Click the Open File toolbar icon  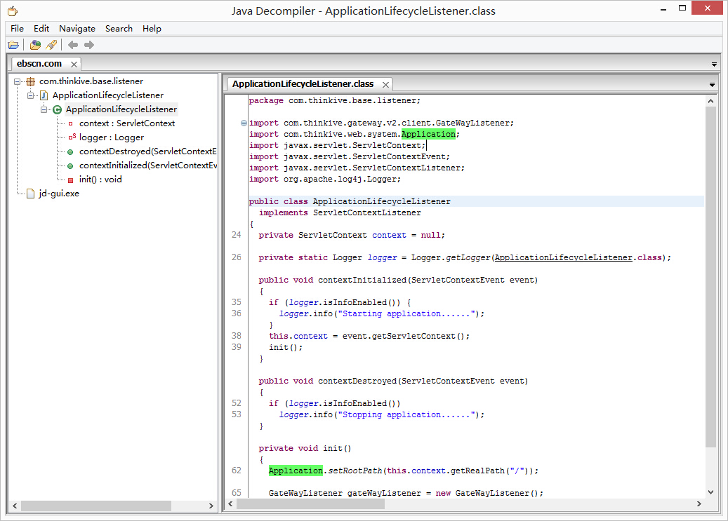pyautogui.click(x=13, y=45)
